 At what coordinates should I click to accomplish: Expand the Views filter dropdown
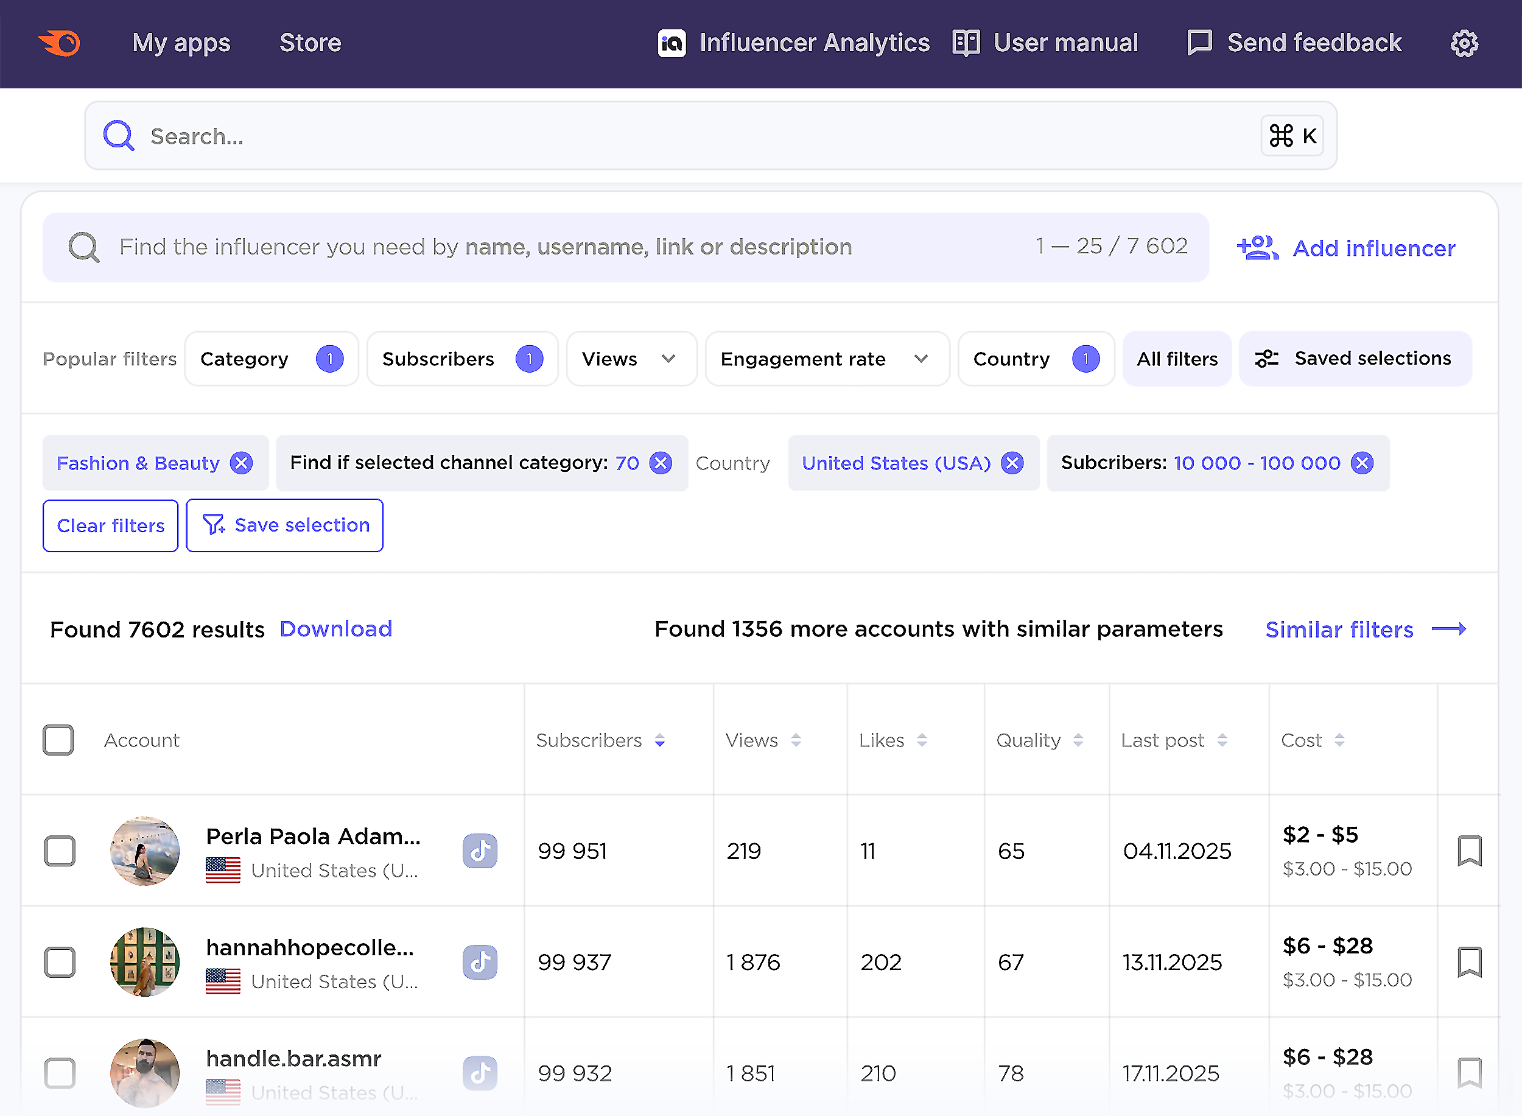(x=630, y=359)
